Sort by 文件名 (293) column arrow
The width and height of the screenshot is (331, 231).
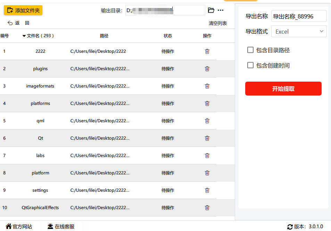pyautogui.click(x=24, y=36)
